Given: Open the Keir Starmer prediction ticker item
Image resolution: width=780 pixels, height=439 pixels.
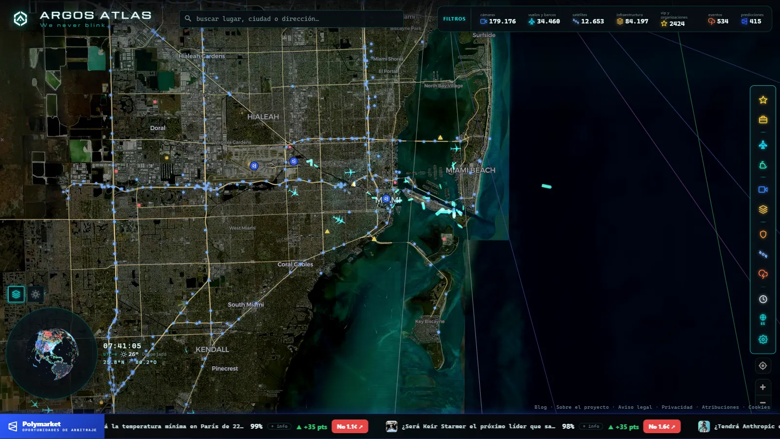Looking at the screenshot, I should (478, 426).
